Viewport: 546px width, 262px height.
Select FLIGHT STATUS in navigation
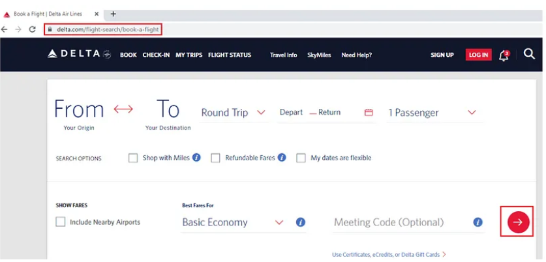[230, 55]
